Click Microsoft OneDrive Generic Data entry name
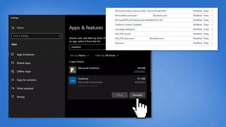This screenshot has height=127, width=226. click(141, 11)
